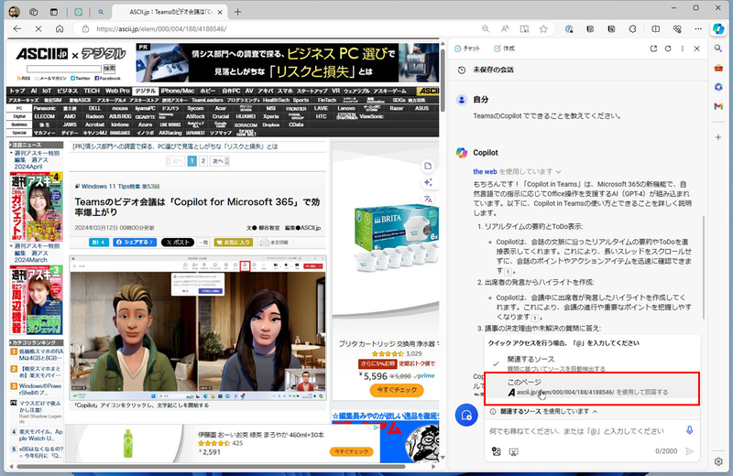Open Copilot in a new tab icon
The image size is (733, 476).
(x=653, y=49)
